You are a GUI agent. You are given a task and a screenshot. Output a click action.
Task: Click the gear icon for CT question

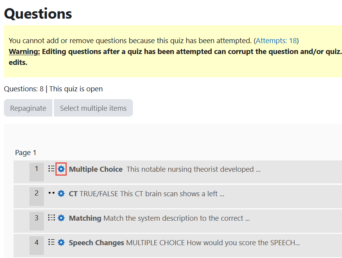[x=61, y=193]
